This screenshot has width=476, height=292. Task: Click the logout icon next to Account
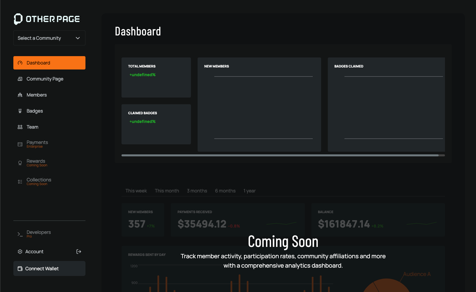click(x=79, y=252)
